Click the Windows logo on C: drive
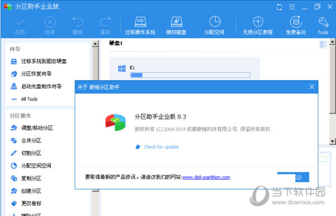 122,69
